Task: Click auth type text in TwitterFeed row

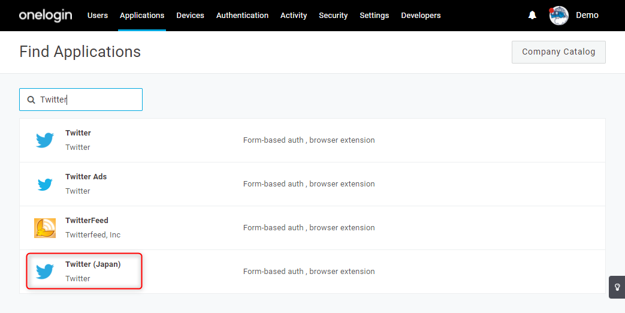Action: point(309,228)
